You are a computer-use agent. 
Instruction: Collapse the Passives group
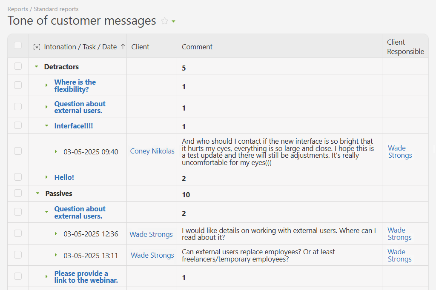[37, 193]
